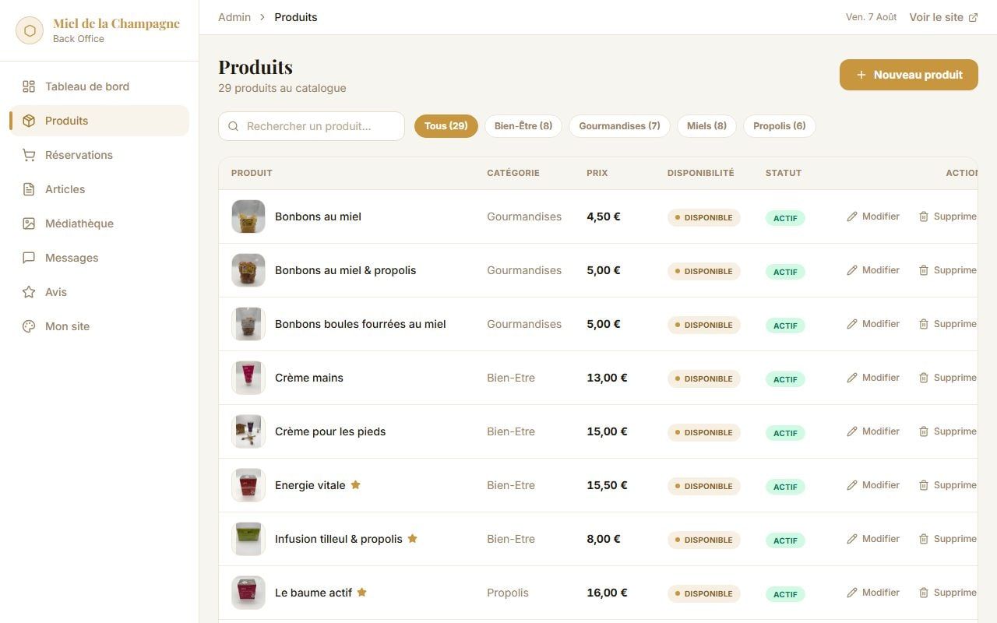Click the hexagon logo icon of Miel de la Champagne
Image resolution: width=997 pixels, height=623 pixels.
(30, 31)
